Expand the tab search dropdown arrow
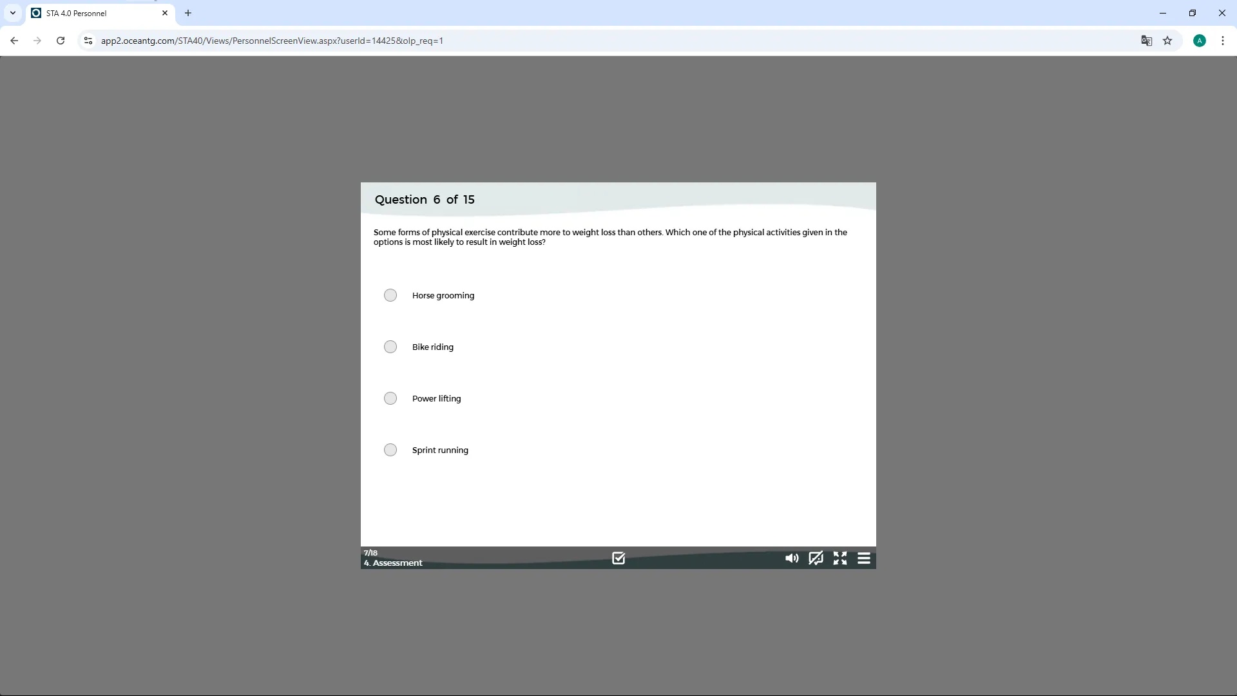Image resolution: width=1237 pixels, height=696 pixels. (13, 13)
